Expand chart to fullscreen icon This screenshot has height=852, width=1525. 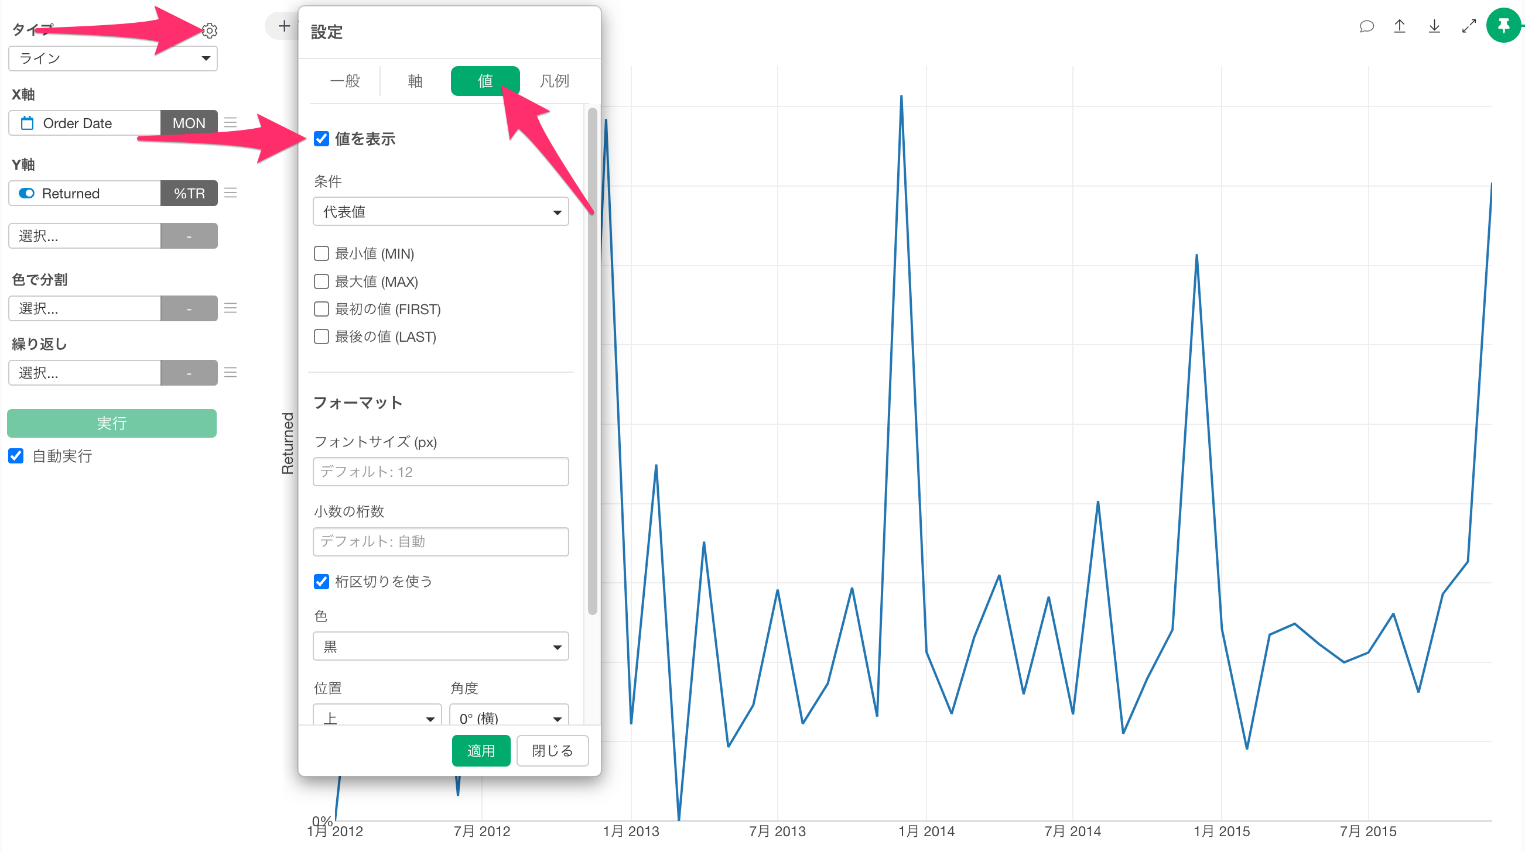tap(1469, 26)
